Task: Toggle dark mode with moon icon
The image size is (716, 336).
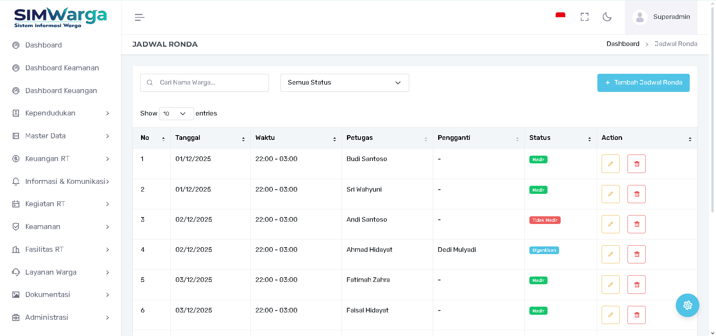Action: click(607, 17)
